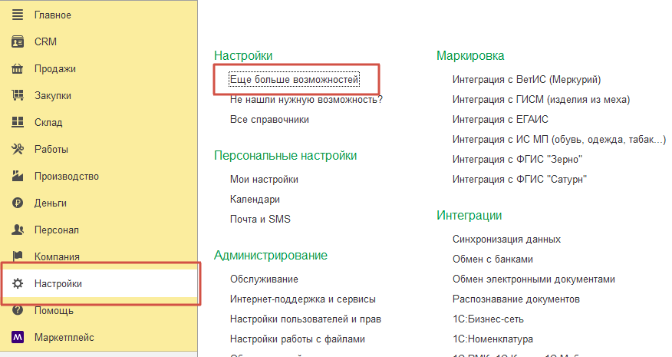672x357 pixels.
Task: Click the factory icon for Производство
Action: pos(18,176)
